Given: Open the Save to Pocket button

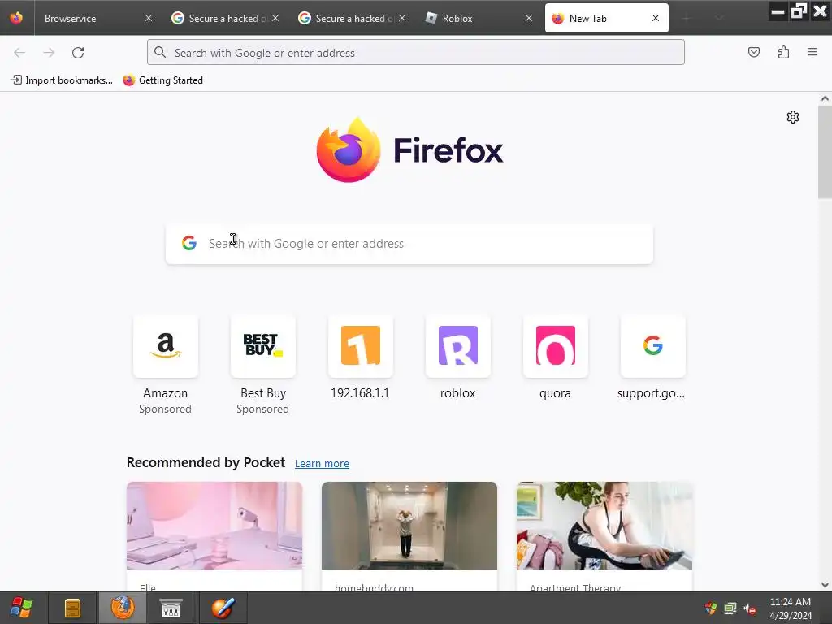Looking at the screenshot, I should (754, 52).
